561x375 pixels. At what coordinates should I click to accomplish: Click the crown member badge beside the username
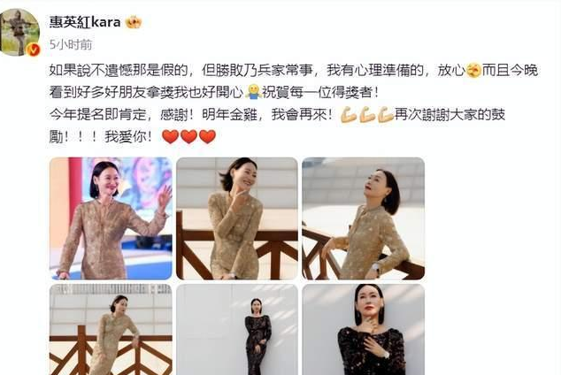click(134, 22)
